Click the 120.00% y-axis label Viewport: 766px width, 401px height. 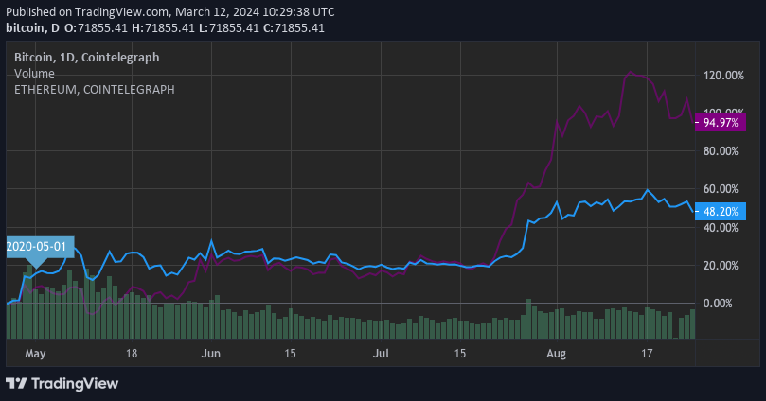[723, 76]
